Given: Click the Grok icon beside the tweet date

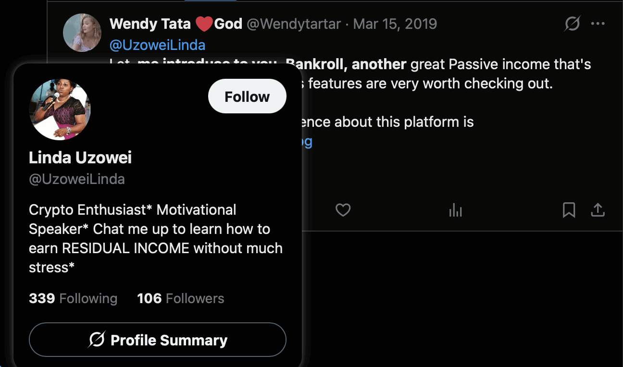Looking at the screenshot, I should [572, 24].
